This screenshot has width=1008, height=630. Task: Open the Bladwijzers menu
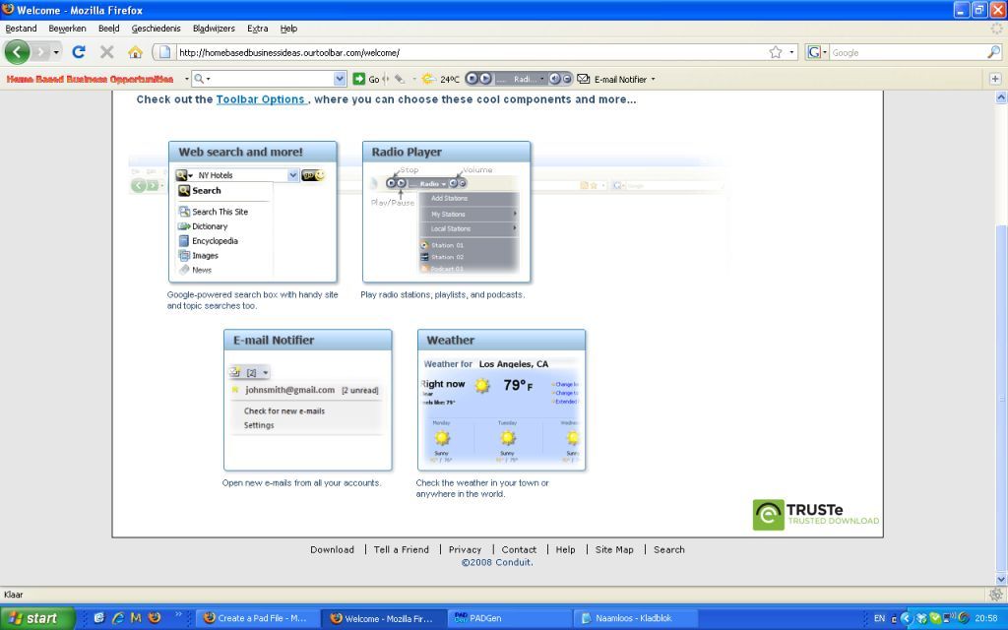pos(214,29)
